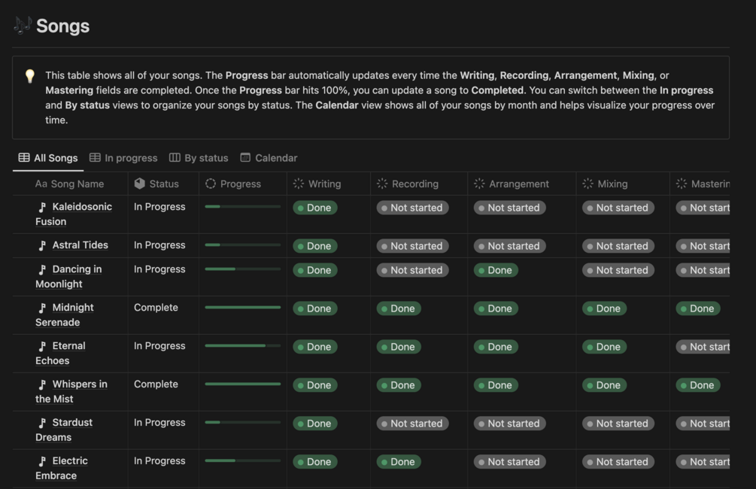Screen dimensions: 756x489
Task: Click Dancing in Moonlight Arrangement status Done
Action: click(496, 270)
